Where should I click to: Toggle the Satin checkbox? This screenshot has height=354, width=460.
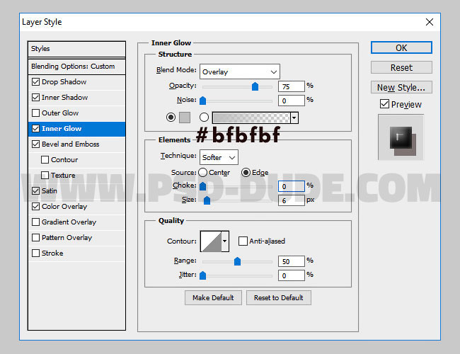(35, 190)
